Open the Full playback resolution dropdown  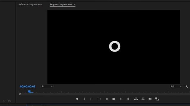point(176,86)
